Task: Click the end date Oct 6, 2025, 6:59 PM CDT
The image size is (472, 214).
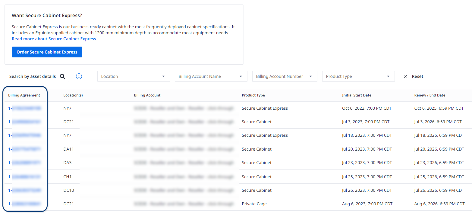Action: click(x=439, y=108)
